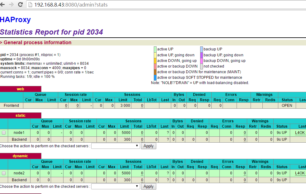The height and width of the screenshot is (194, 306).
Task: Click the system limits memmax line
Action: point(45,64)
